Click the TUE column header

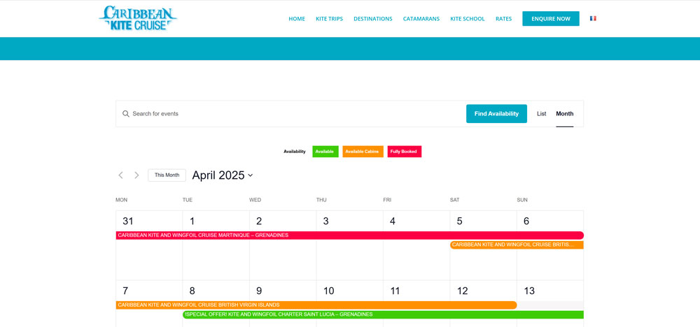click(x=188, y=200)
